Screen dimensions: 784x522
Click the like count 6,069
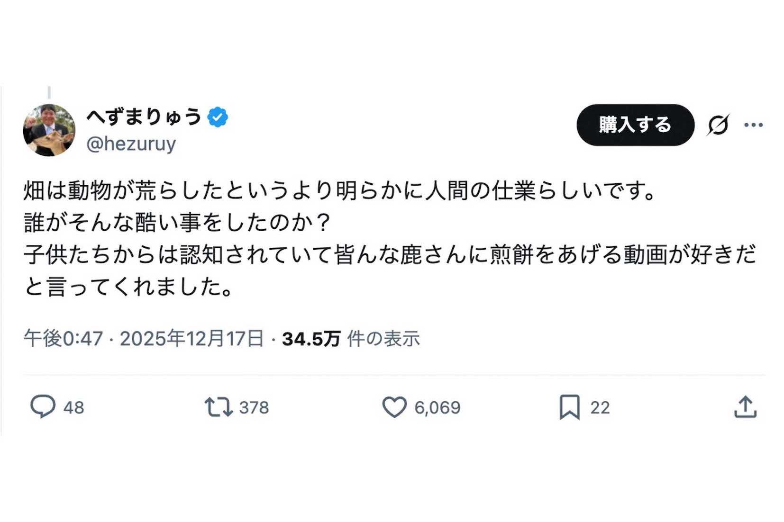[x=437, y=406]
